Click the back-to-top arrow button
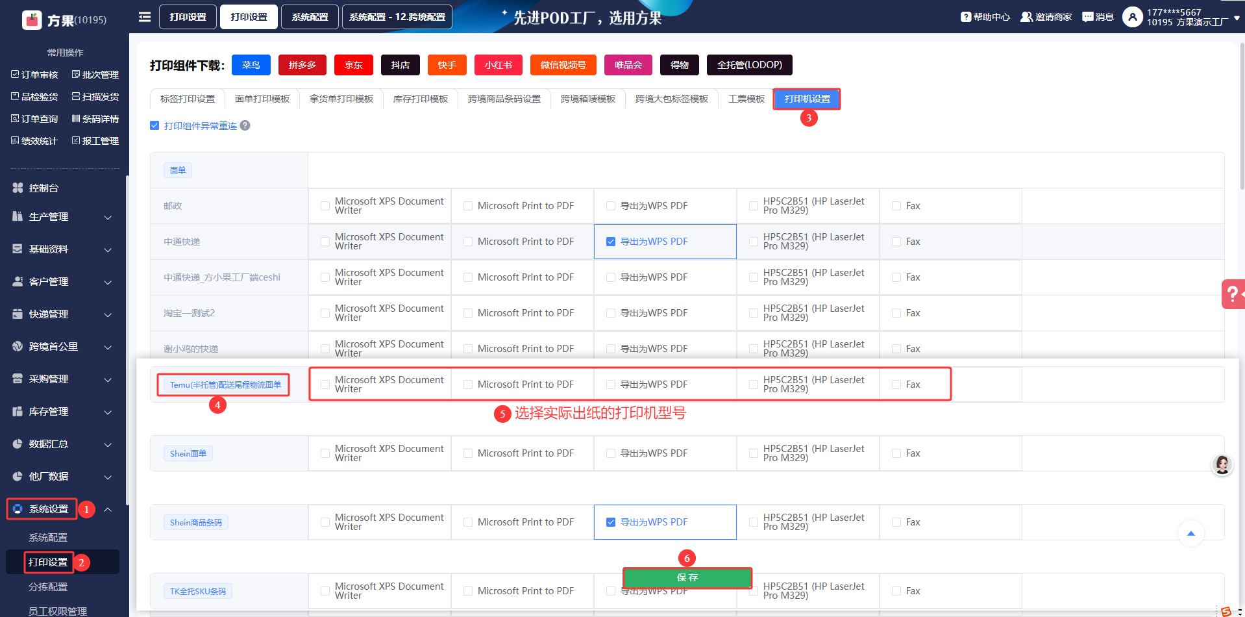1245x617 pixels. (x=1190, y=533)
